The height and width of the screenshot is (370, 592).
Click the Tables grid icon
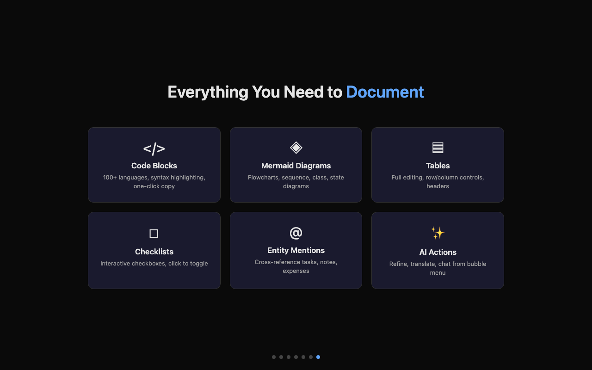pos(438,148)
